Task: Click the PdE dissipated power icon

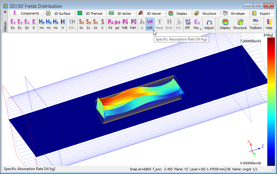Action: (x=125, y=24)
